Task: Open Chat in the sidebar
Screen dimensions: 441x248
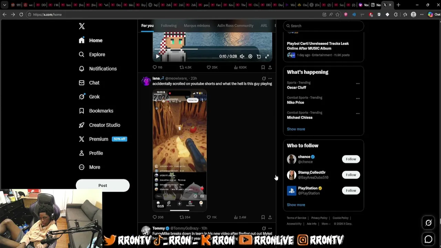Action: [x=89, y=83]
